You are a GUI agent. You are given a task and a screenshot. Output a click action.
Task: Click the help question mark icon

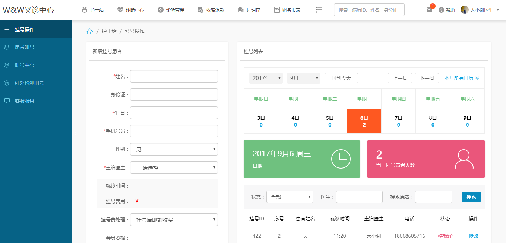pyautogui.click(x=441, y=10)
